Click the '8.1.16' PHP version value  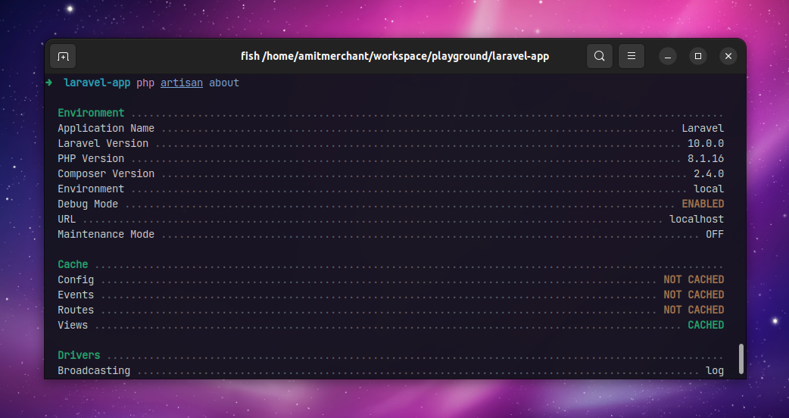pyautogui.click(x=706, y=158)
